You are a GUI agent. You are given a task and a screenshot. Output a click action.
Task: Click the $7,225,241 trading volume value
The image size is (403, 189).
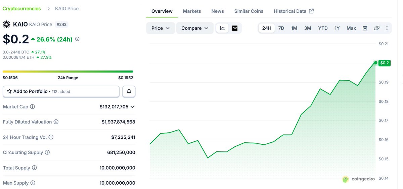pos(123,137)
